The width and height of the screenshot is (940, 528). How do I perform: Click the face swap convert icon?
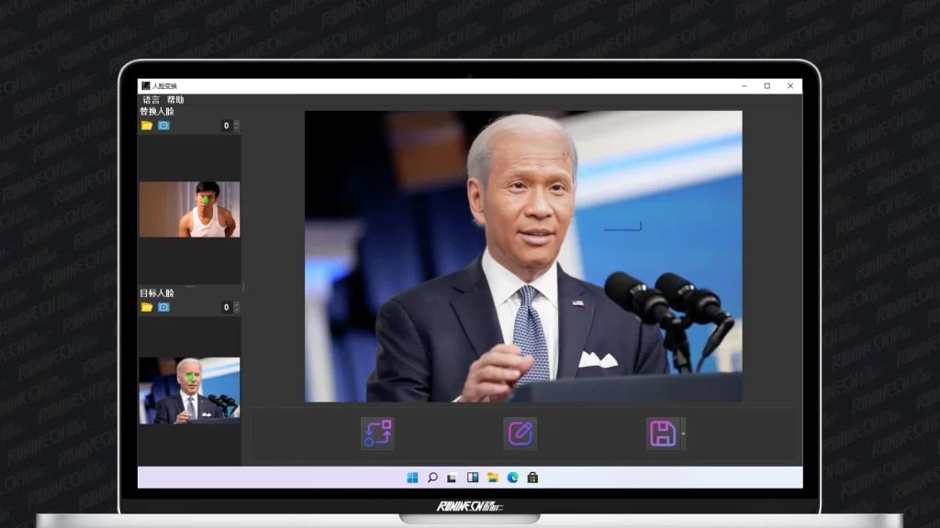click(377, 433)
